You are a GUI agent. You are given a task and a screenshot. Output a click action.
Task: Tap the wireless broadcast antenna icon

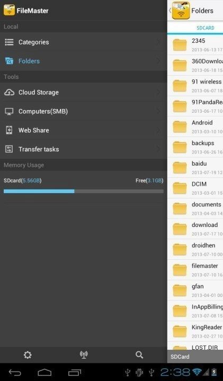[x=84, y=355]
